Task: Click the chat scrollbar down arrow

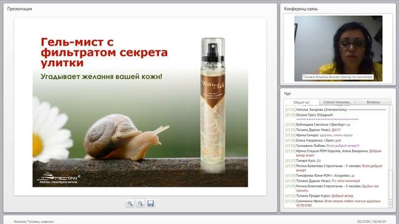Action: pyautogui.click(x=390, y=206)
